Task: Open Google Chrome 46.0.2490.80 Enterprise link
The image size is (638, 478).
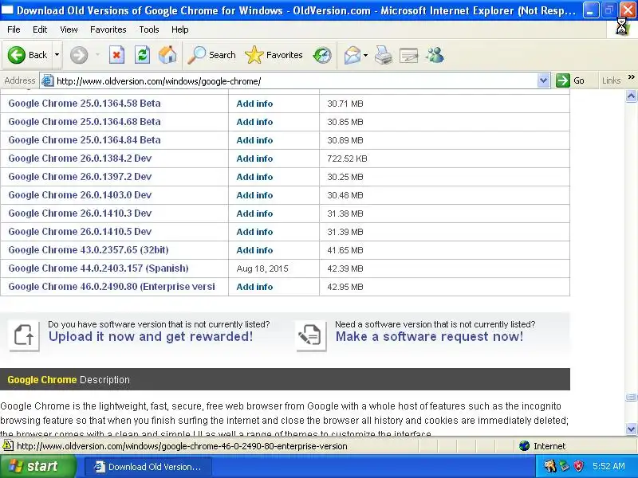Action: tap(112, 287)
